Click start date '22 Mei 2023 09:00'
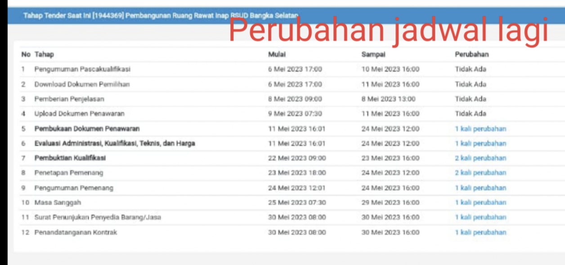This screenshot has width=565, height=265. (x=297, y=158)
